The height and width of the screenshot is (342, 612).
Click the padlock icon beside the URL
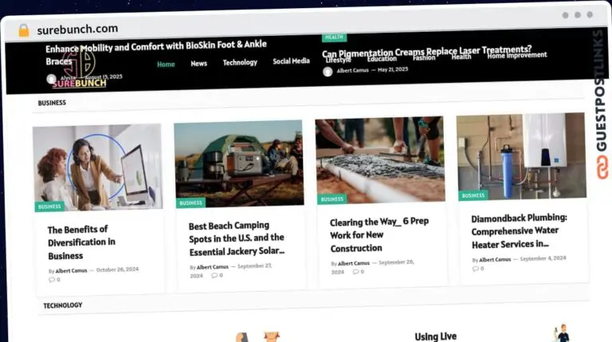[x=23, y=29]
